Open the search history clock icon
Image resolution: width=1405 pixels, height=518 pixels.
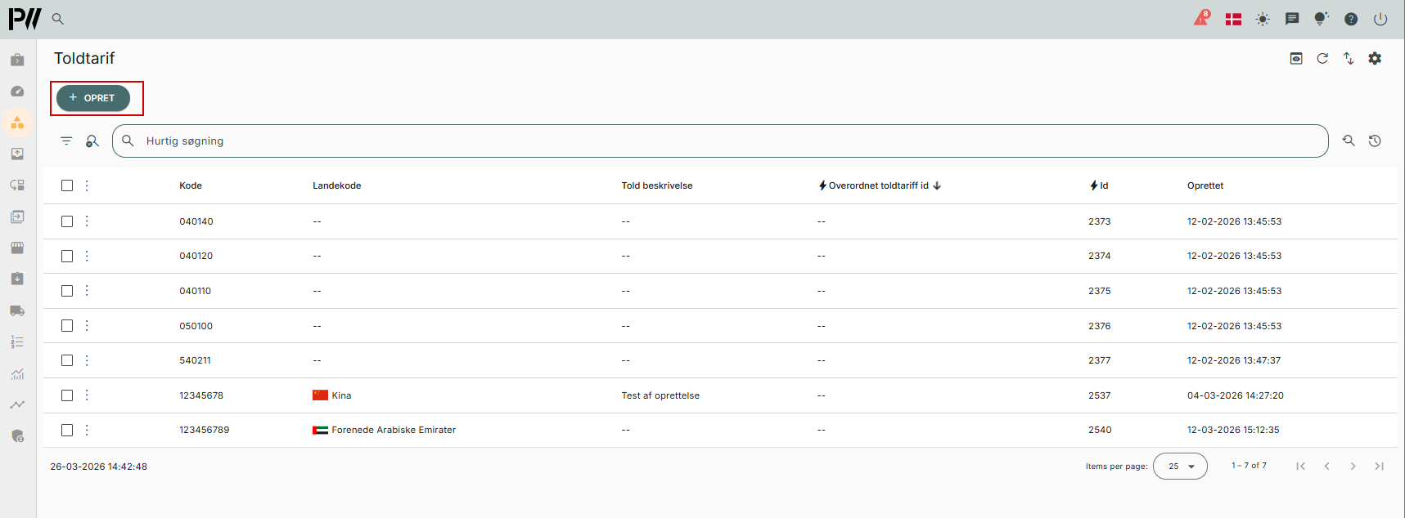1375,141
